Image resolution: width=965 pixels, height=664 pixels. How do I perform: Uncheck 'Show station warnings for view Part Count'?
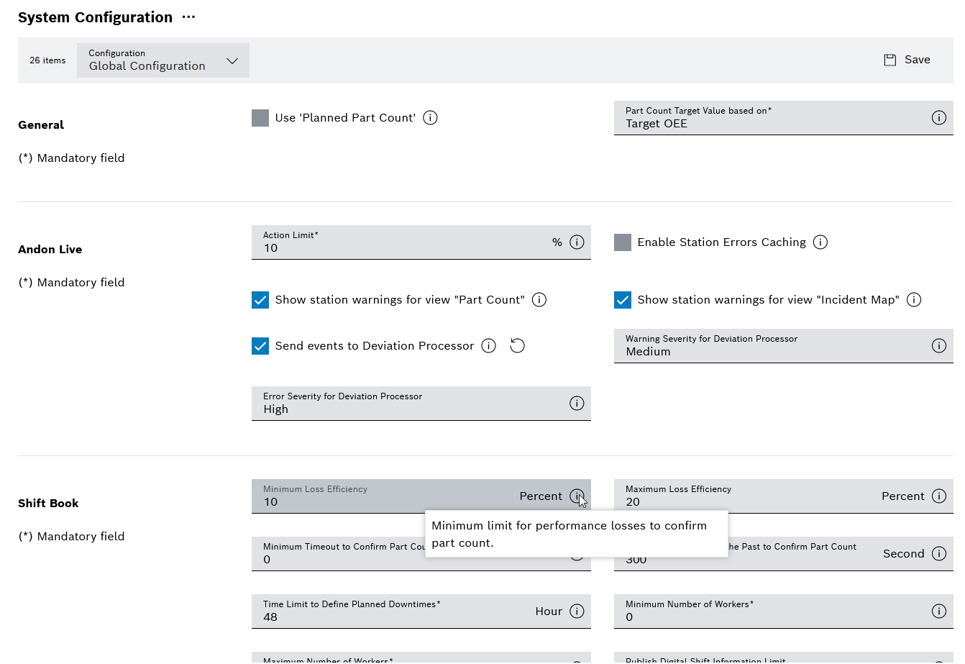[260, 299]
